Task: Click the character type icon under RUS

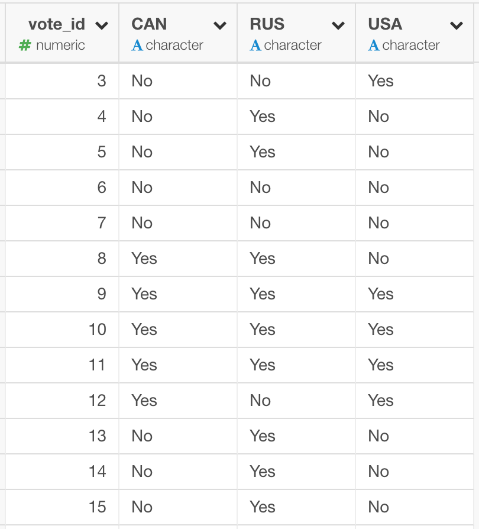Action: coord(255,45)
